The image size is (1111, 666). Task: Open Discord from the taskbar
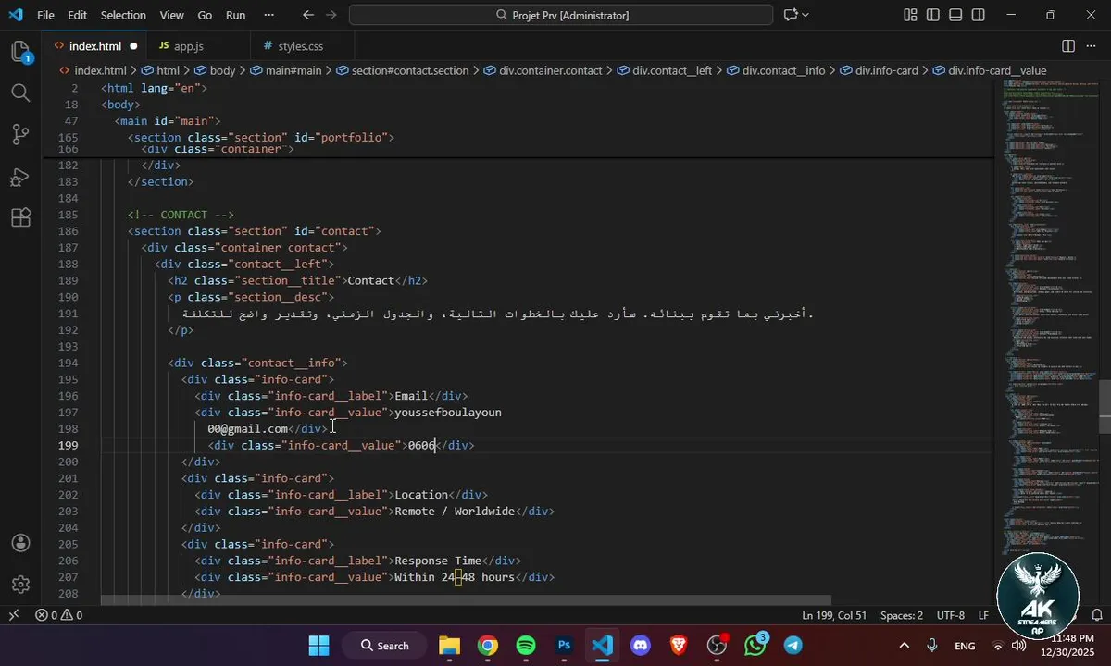640,646
